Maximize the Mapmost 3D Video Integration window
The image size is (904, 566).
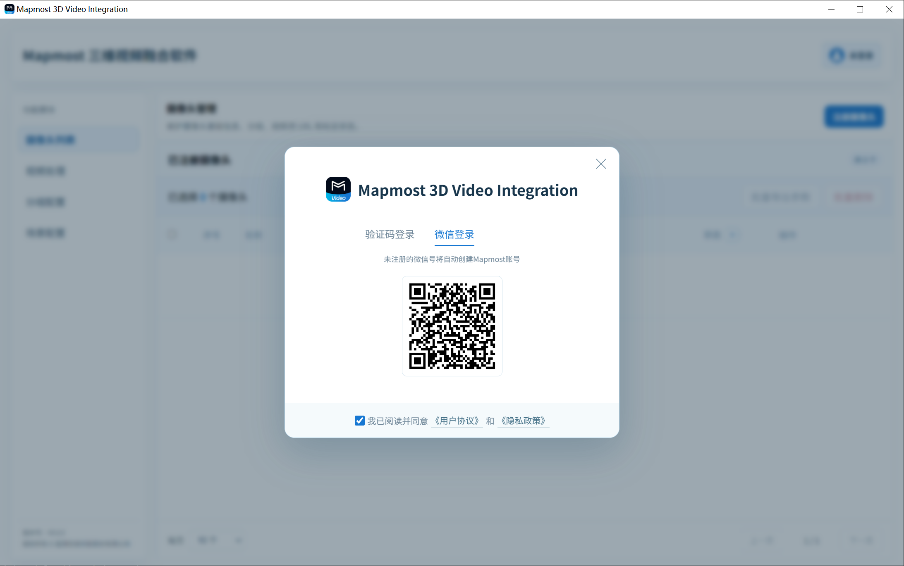tap(860, 9)
